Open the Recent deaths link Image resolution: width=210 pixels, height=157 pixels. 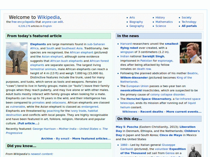click(x=152, y=112)
